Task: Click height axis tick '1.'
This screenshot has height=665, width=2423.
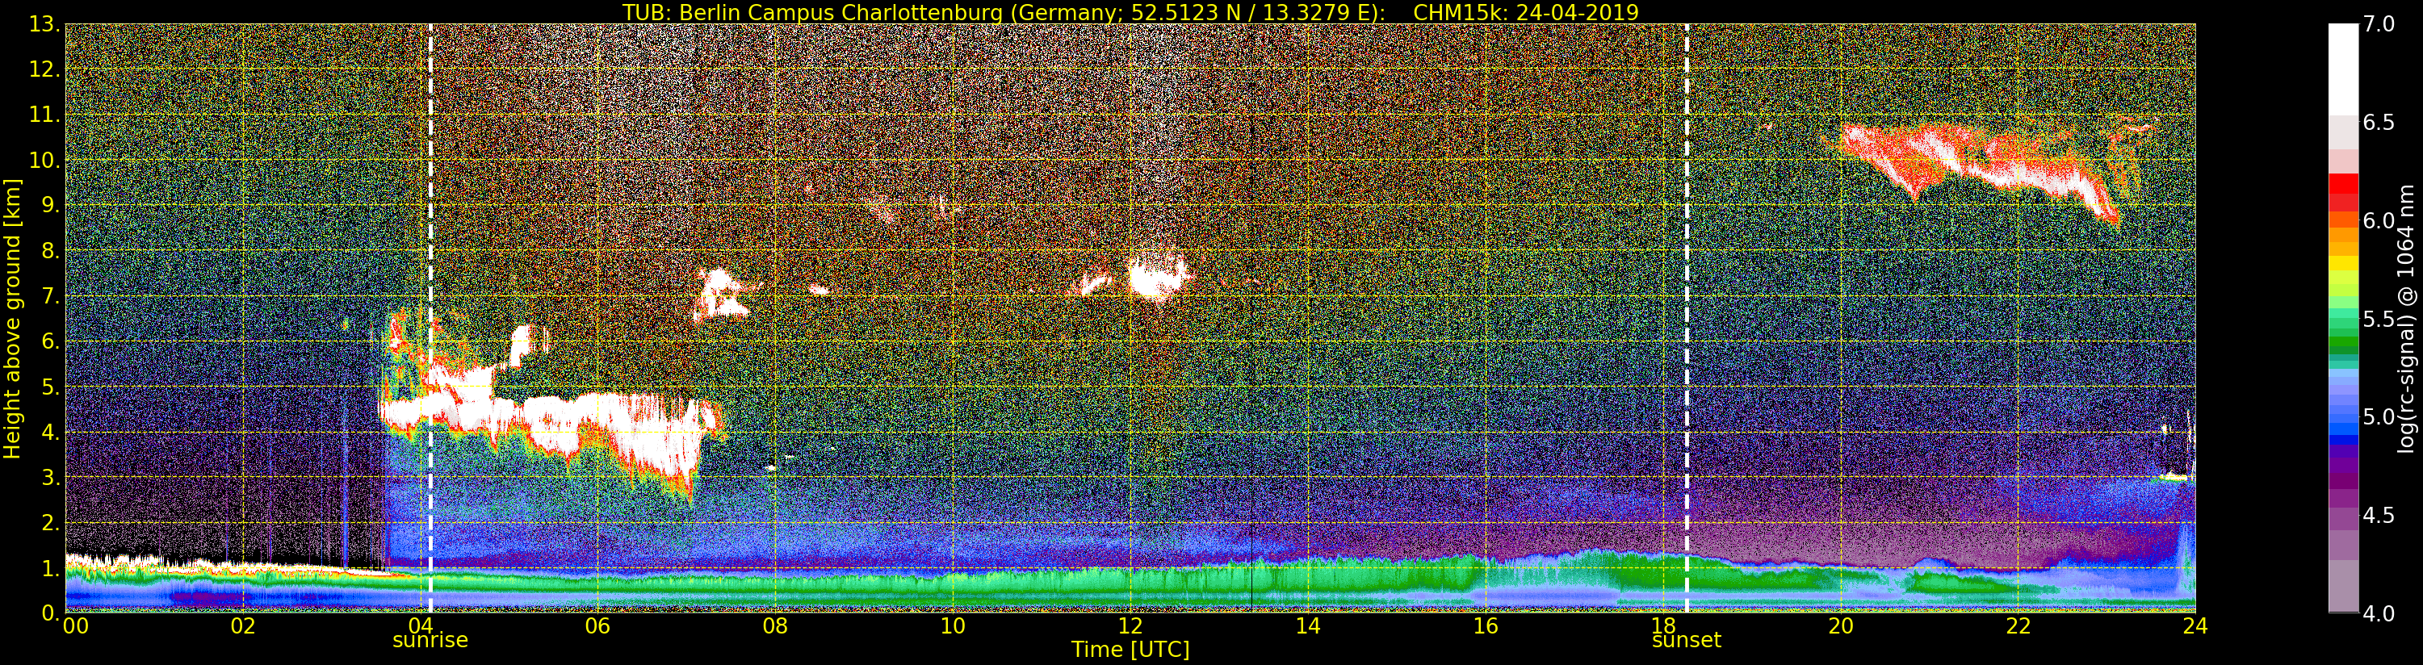Action: pos(50,567)
